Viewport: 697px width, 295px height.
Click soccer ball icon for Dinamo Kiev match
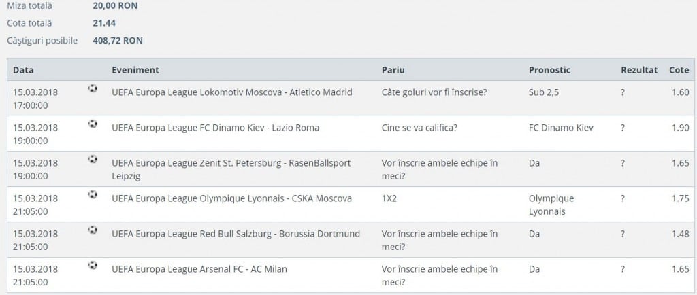[93, 124]
